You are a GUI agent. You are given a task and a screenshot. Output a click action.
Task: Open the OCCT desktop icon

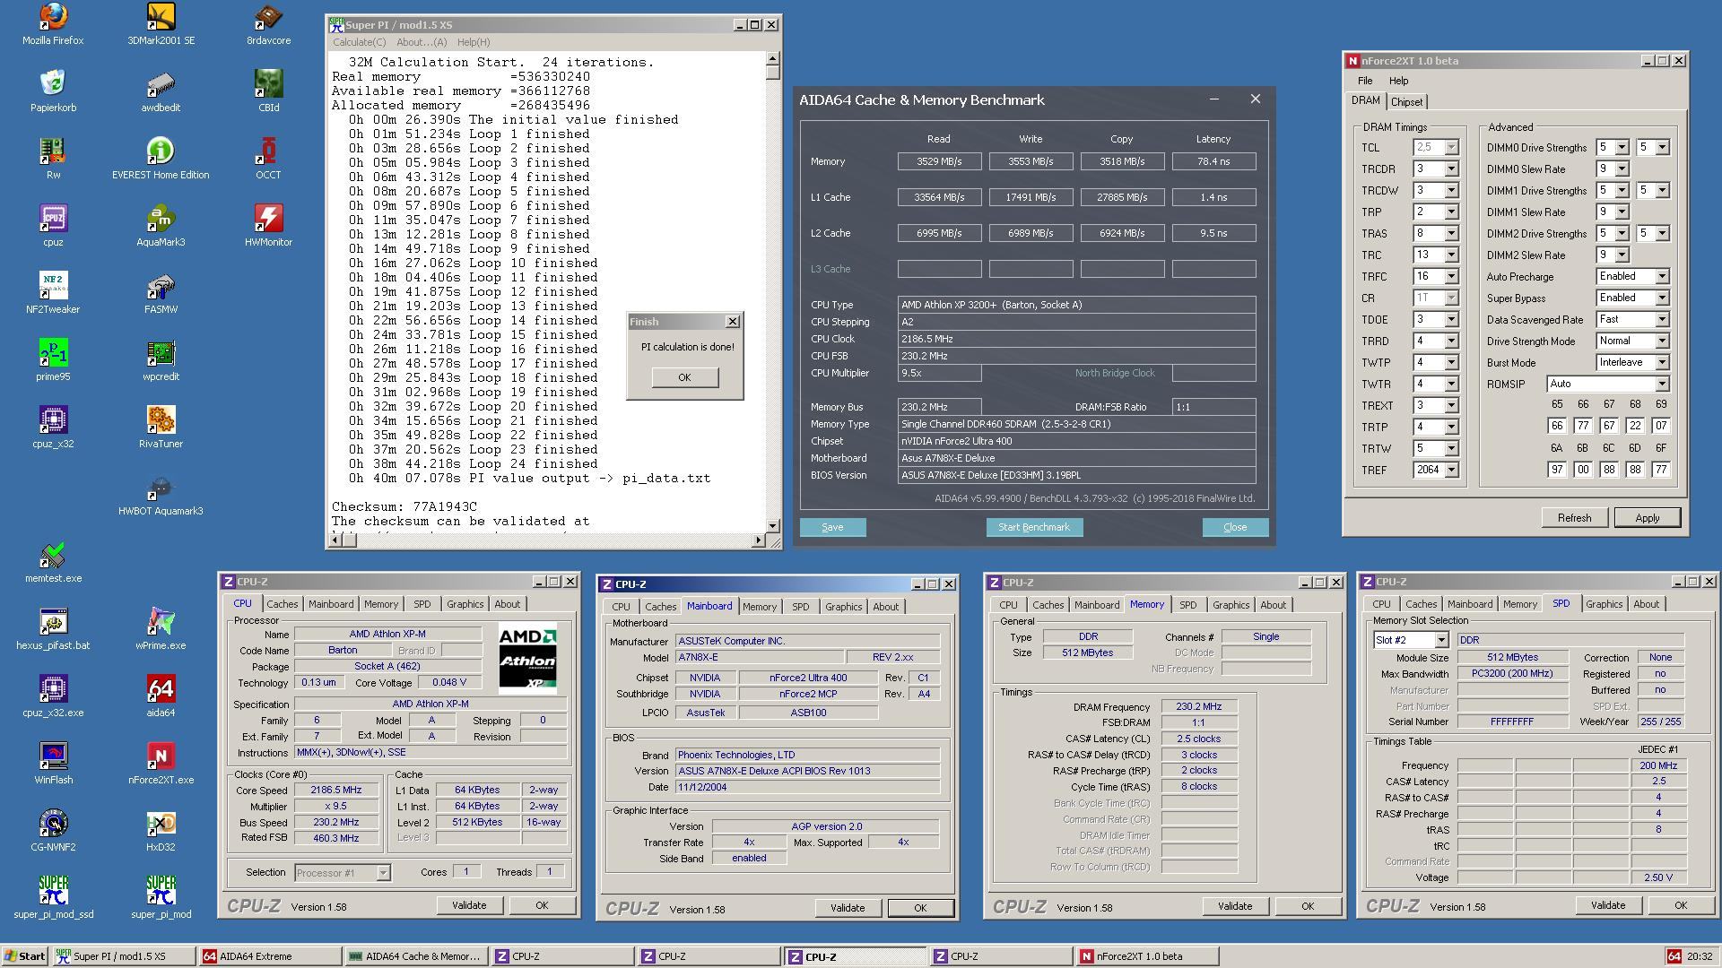268,159
